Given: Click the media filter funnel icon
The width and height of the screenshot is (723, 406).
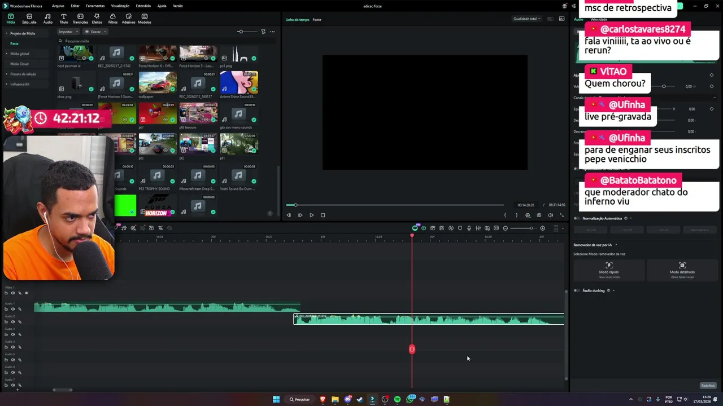Looking at the screenshot, I should click(x=263, y=32).
